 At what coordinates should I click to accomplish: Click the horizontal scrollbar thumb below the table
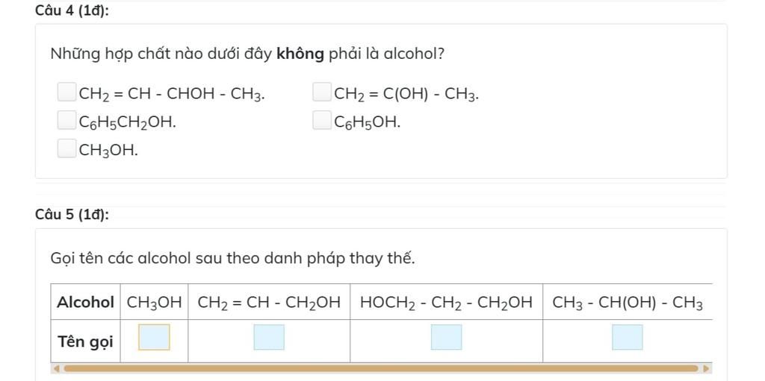click(x=380, y=368)
